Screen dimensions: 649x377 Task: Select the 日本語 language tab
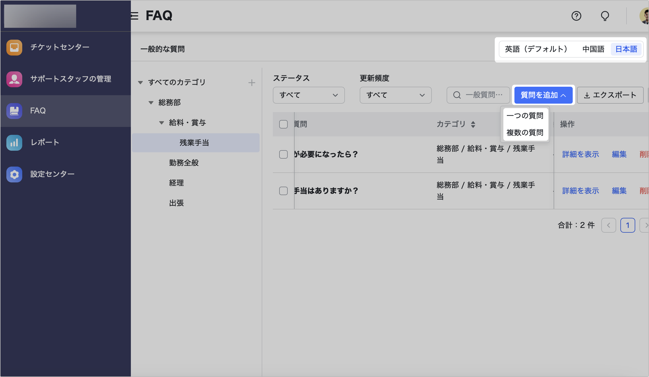626,49
